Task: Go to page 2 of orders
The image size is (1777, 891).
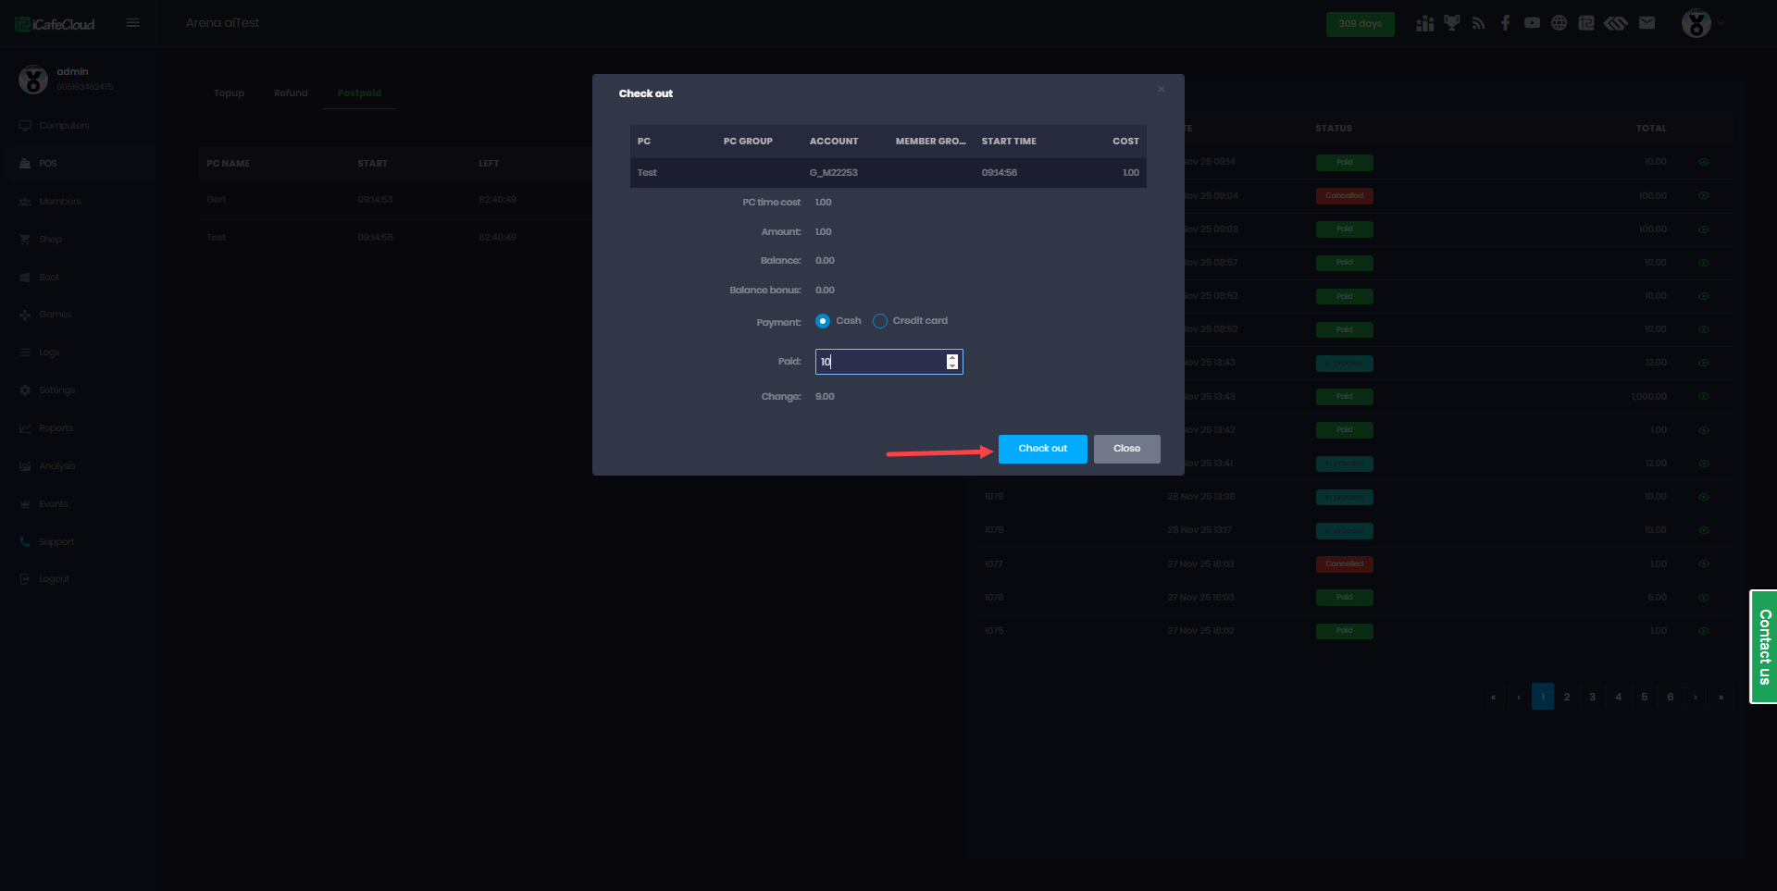Action: point(1567,698)
